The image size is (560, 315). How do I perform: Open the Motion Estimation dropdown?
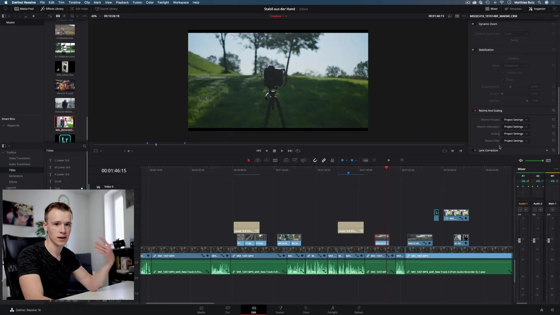pos(515,127)
